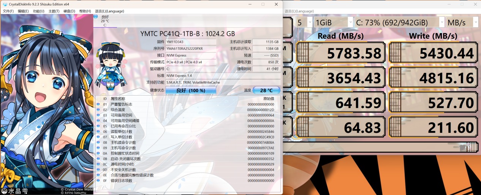Click read result 641.59 in CrystalDiskMark
The image size is (481, 195).
pyautogui.click(x=341, y=103)
